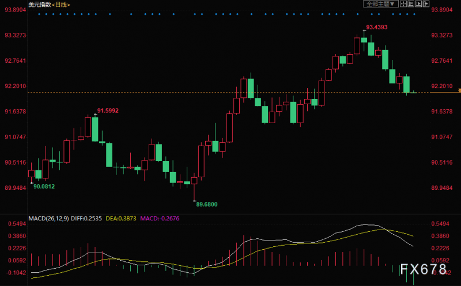Click 91.0747 on the left price axis
Viewport: 461px width, 286px height.
[x=16, y=137]
